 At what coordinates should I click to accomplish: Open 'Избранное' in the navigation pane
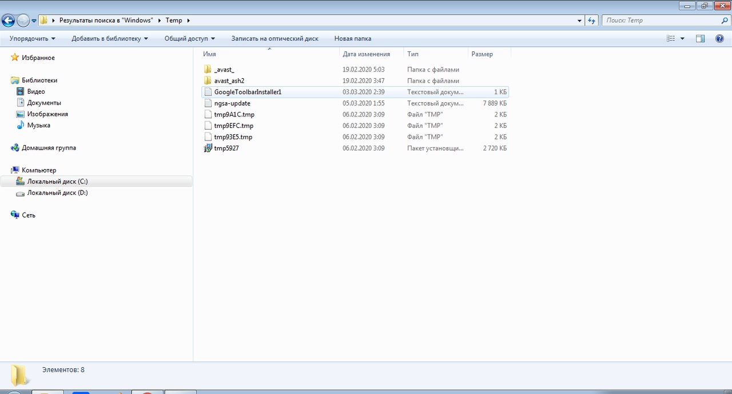(38, 58)
